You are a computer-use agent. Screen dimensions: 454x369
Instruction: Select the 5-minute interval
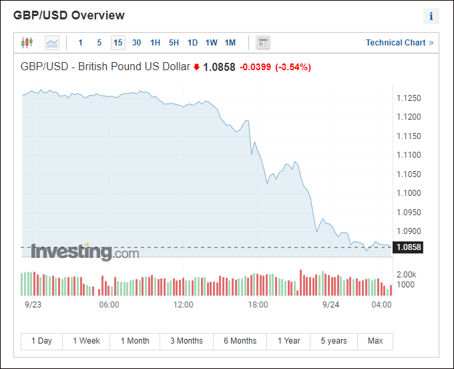(99, 43)
